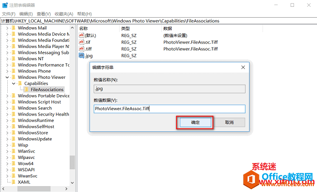The image size is (317, 192).
Task: Open the 文件(F) menu
Action: tap(9, 14)
